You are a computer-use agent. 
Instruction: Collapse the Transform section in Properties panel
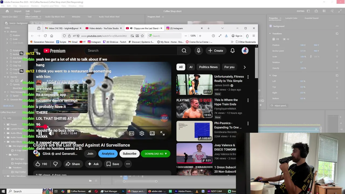pyautogui.click(x=270, y=33)
